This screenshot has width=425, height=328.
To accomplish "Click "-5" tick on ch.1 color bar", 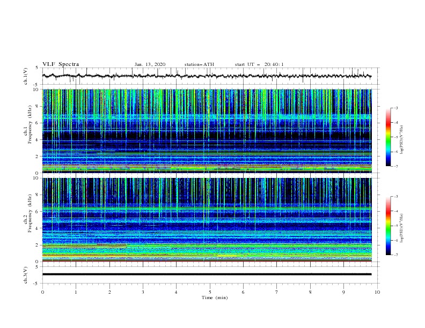I will [x=396, y=137].
